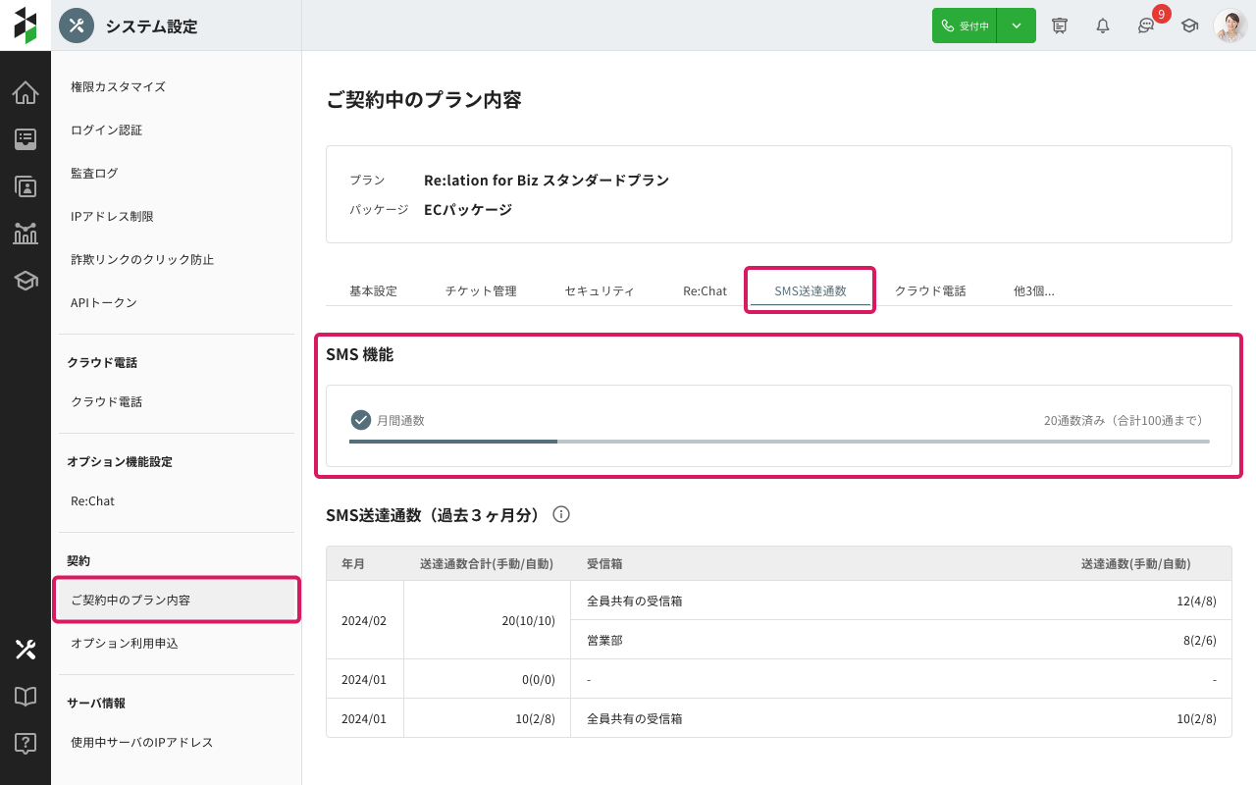Switch to the チケット管理 tab

tap(481, 290)
